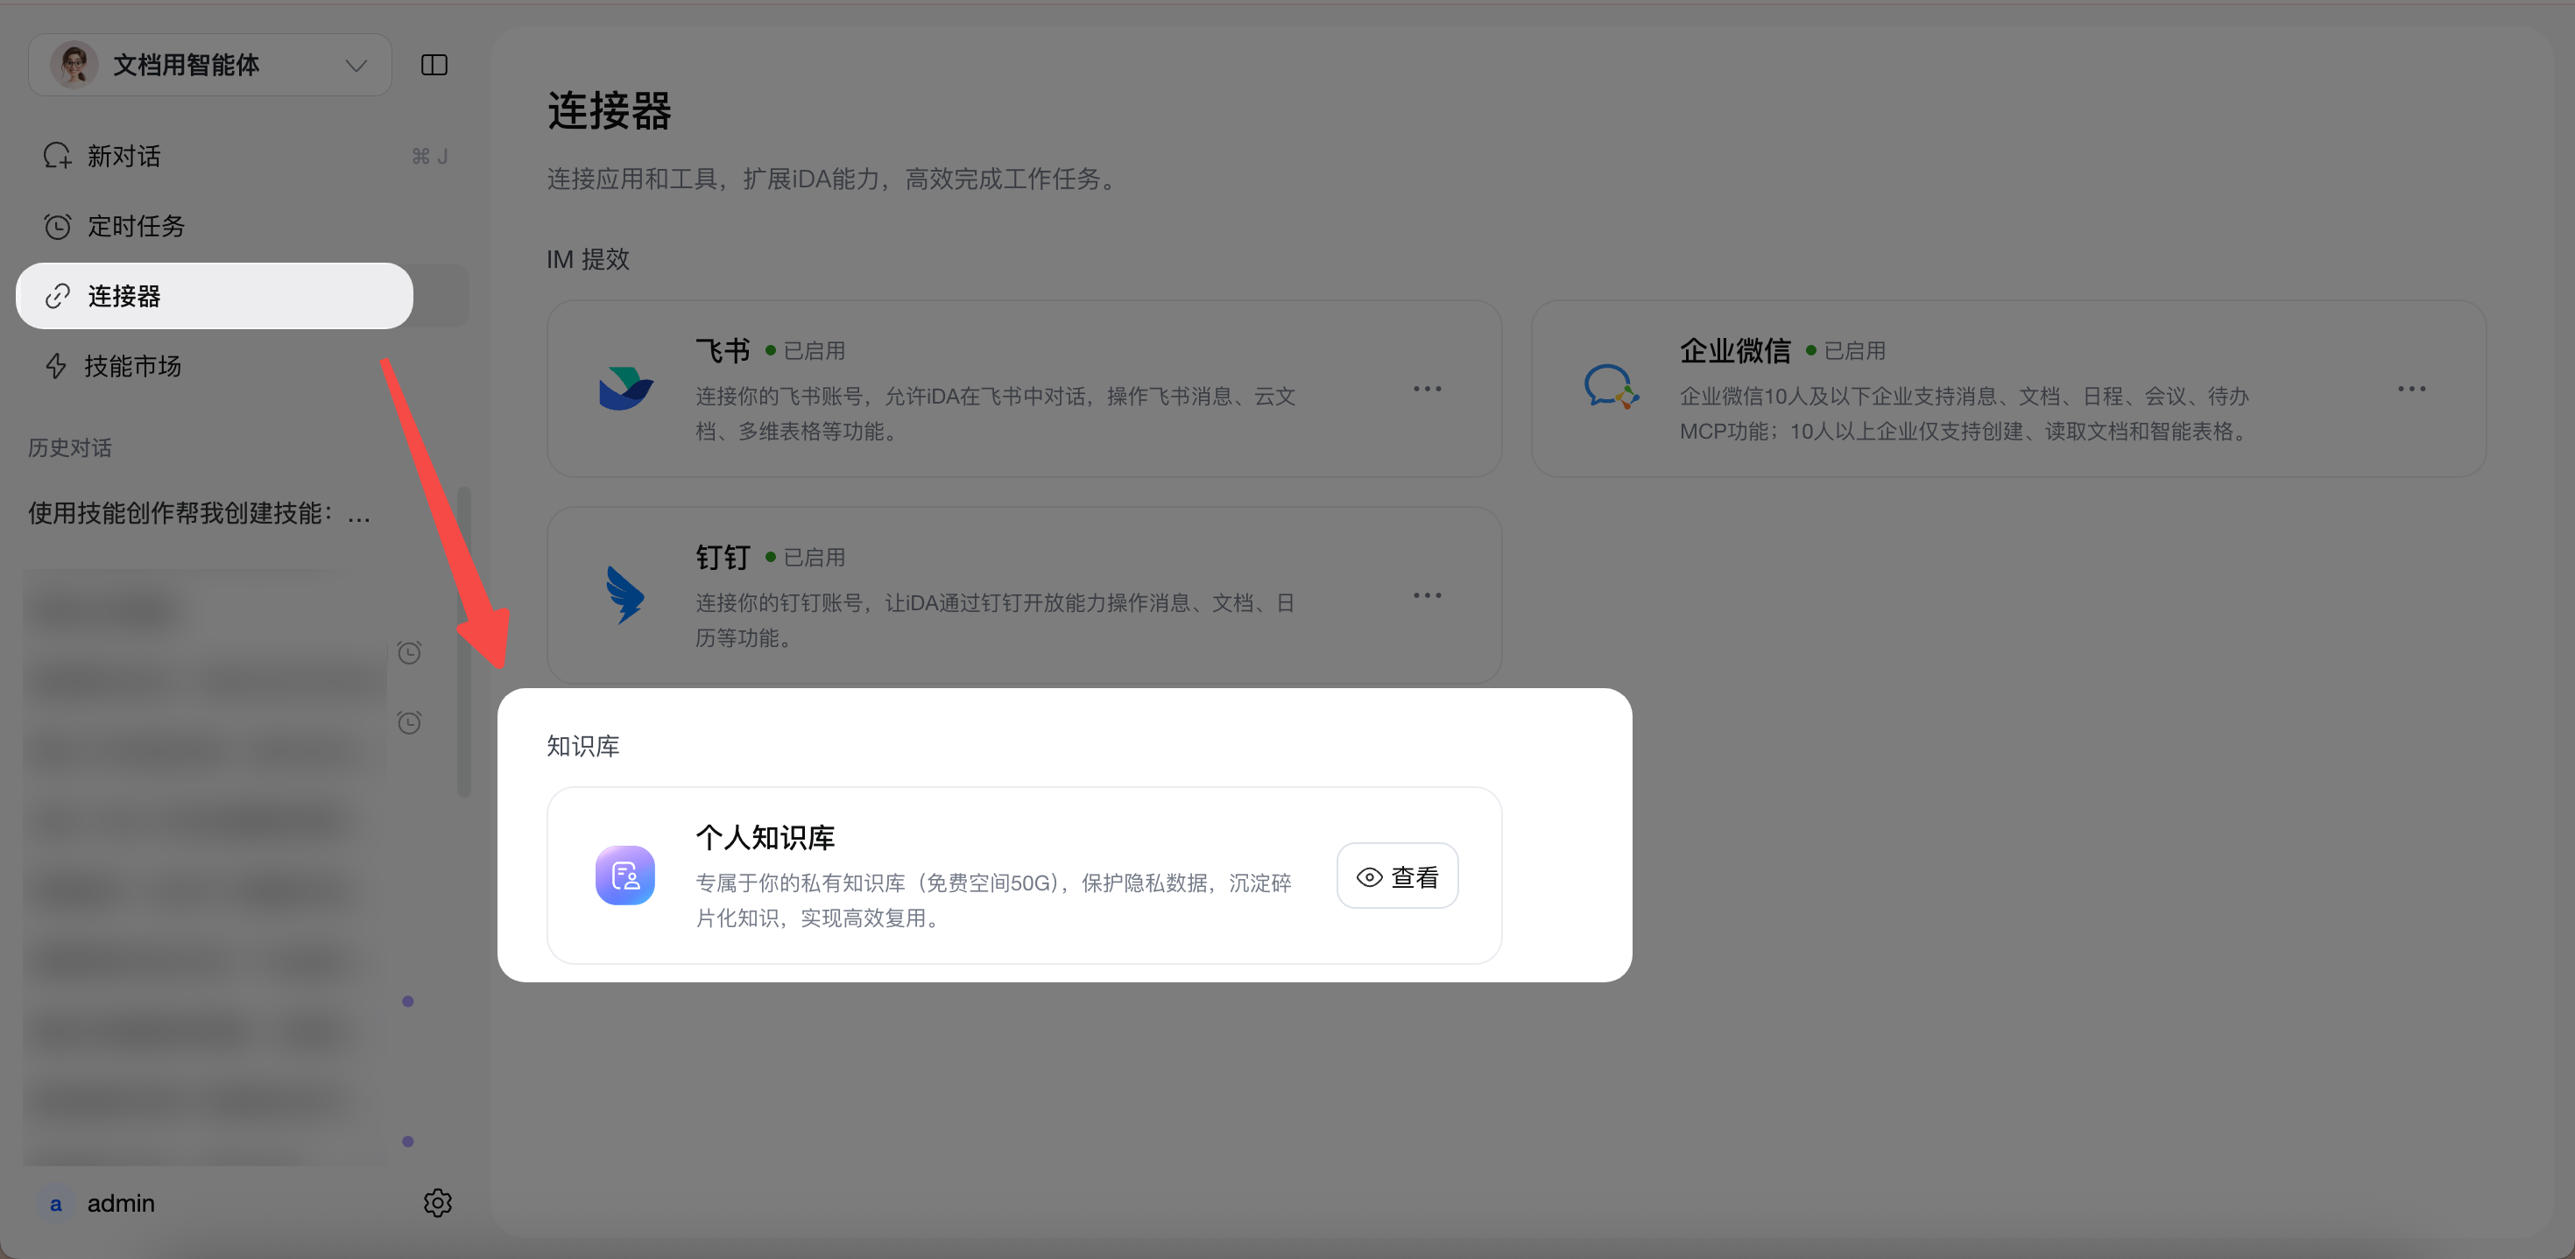Image resolution: width=2575 pixels, height=1259 pixels.
Task: Click the 个人知识库 title
Action: [x=765, y=837]
